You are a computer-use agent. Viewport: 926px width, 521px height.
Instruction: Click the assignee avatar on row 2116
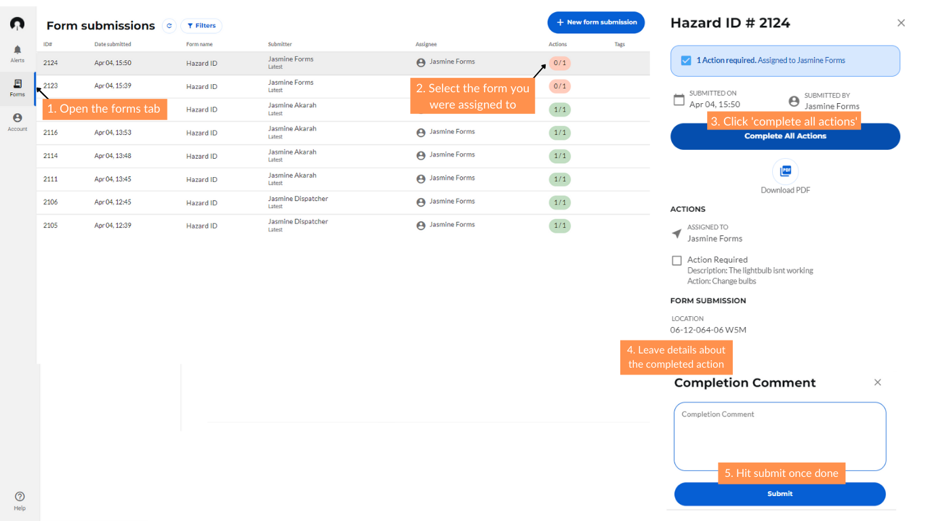click(x=420, y=132)
